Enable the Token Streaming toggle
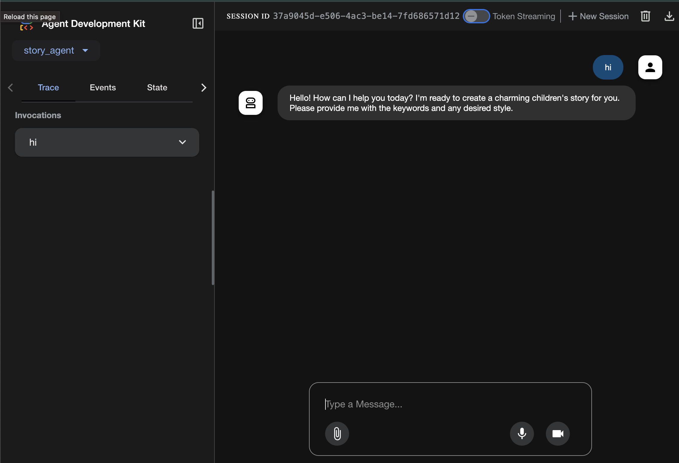 [x=476, y=16]
